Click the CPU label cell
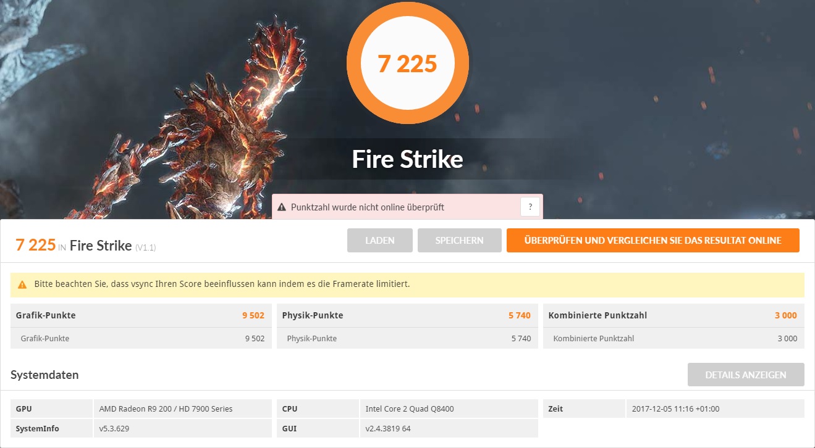815x448 pixels. click(318, 409)
